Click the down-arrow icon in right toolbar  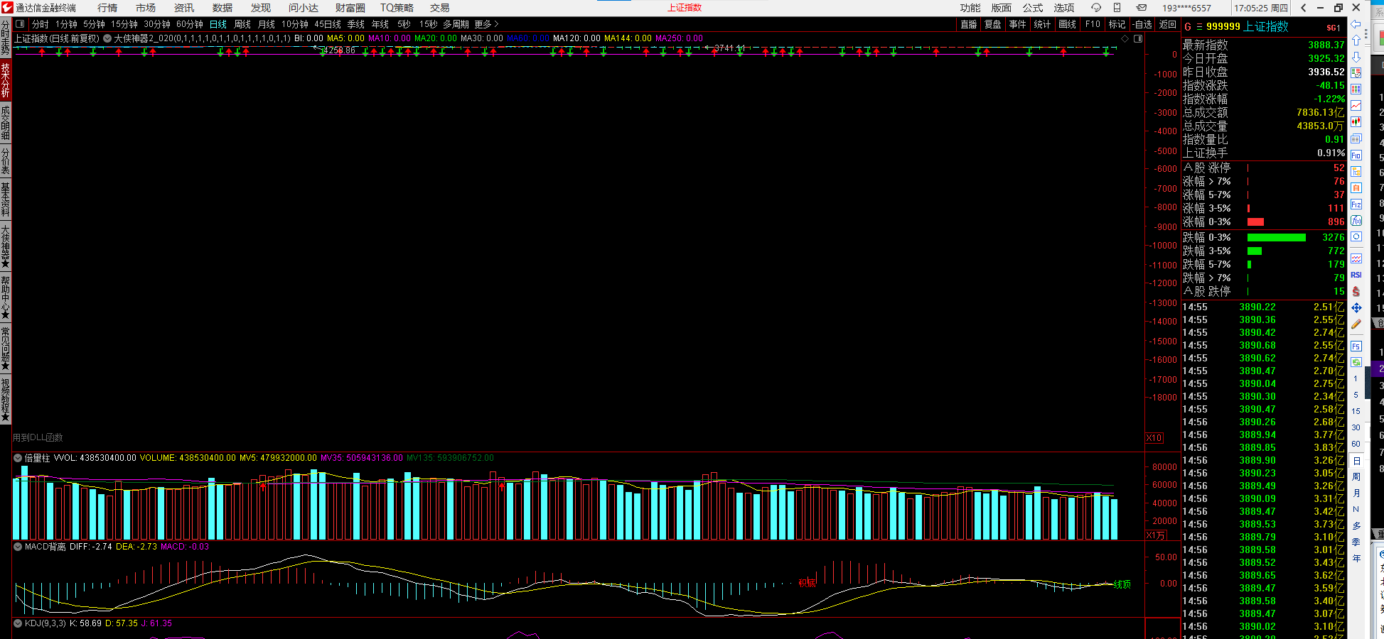[1356, 57]
